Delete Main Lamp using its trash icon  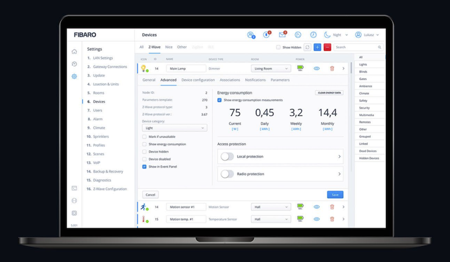point(332,68)
